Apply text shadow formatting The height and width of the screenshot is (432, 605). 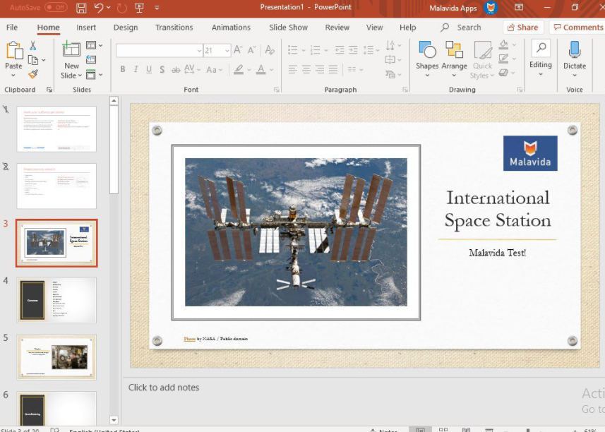coord(162,69)
